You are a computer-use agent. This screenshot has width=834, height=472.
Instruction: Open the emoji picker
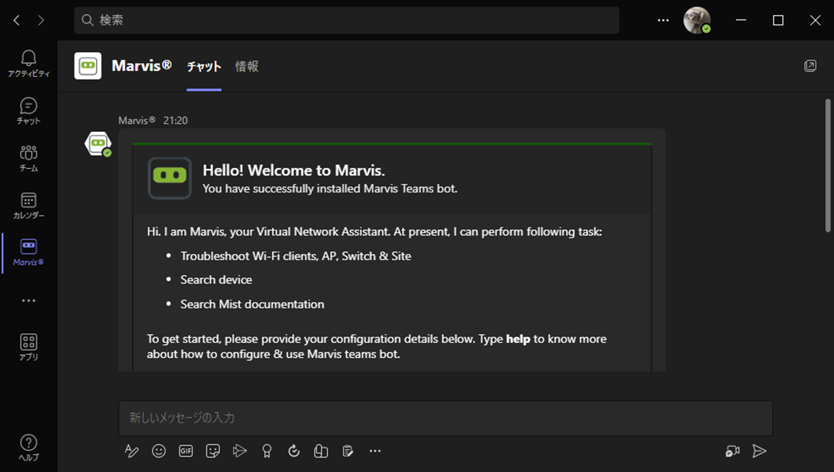(158, 451)
